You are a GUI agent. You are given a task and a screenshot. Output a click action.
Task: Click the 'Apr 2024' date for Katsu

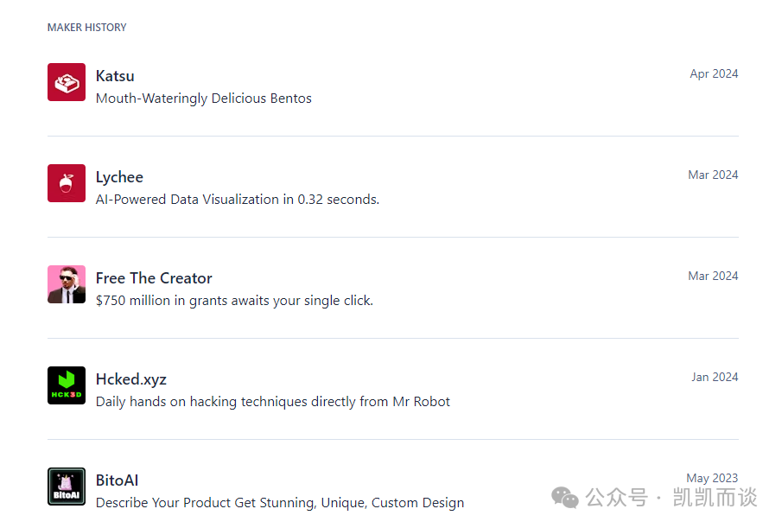click(x=714, y=73)
